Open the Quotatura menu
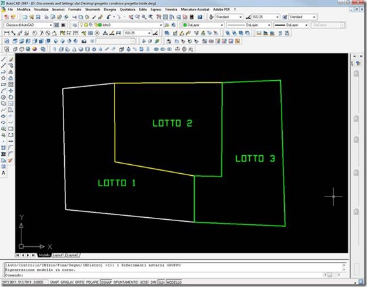The width and height of the screenshot is (367, 287). tap(128, 10)
